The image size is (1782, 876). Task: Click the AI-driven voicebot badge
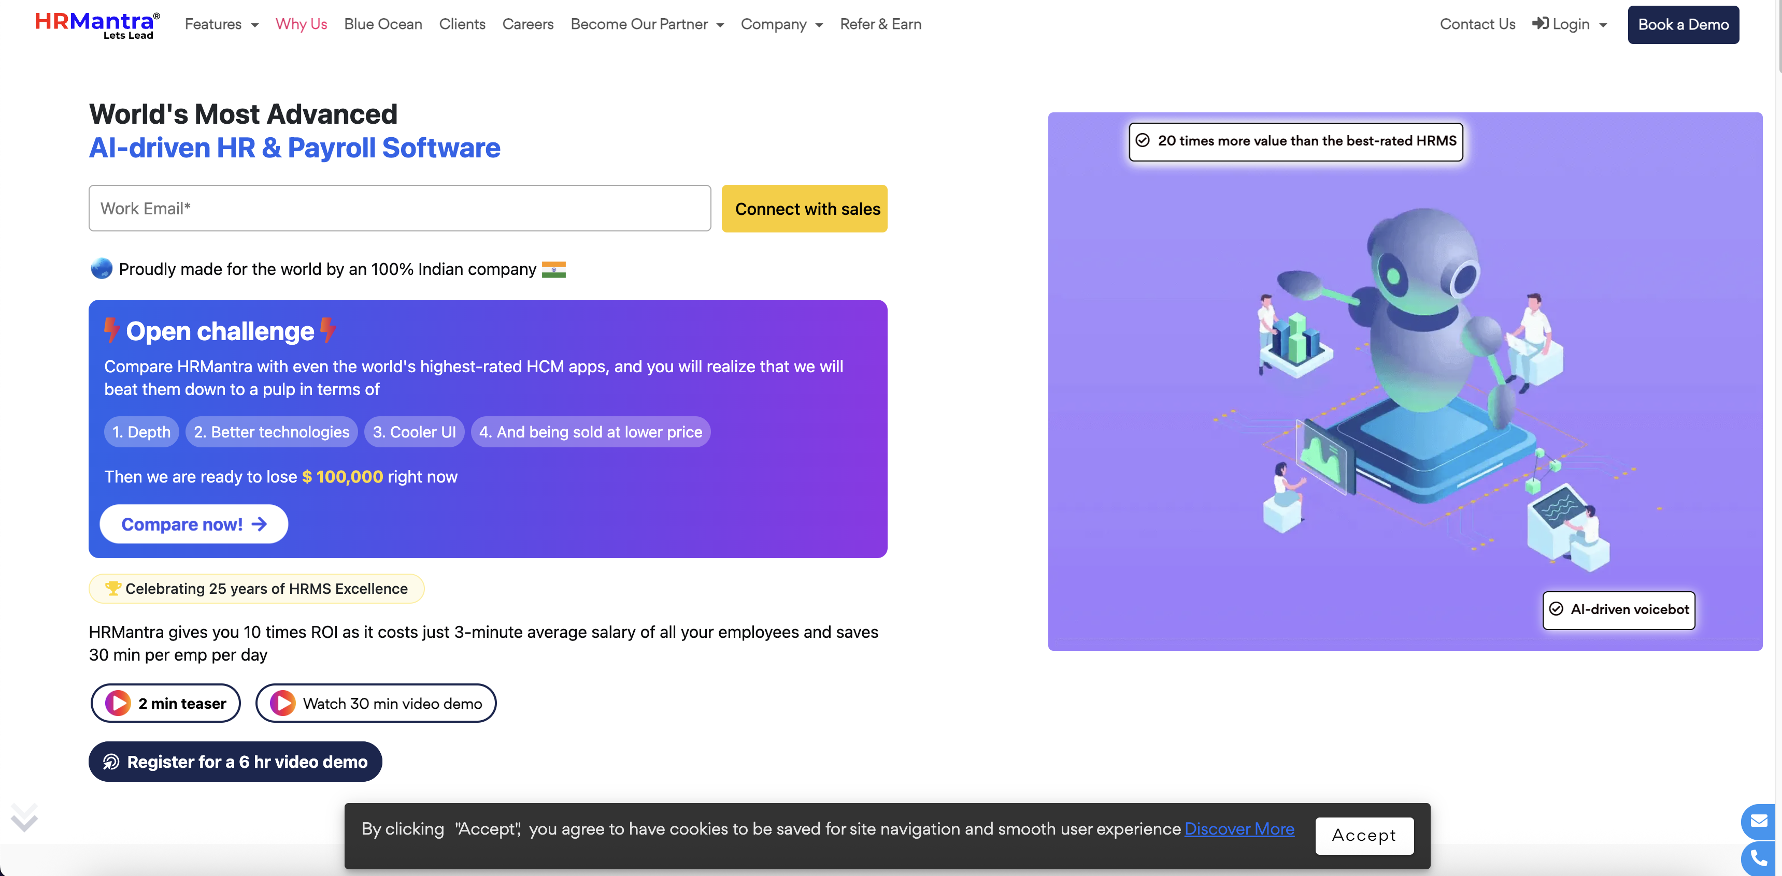(1619, 610)
